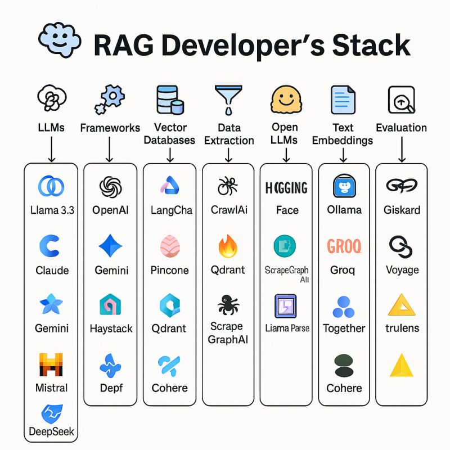
Task: Select the teal circle icon above ScrapeGraph AI
Action: pyautogui.click(x=285, y=246)
